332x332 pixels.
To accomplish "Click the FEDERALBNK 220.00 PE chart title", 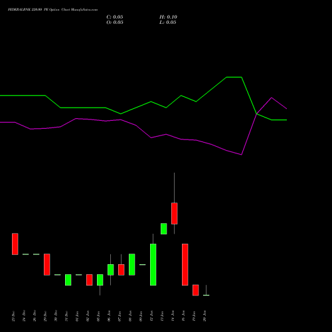I will click(x=52, y=10).
